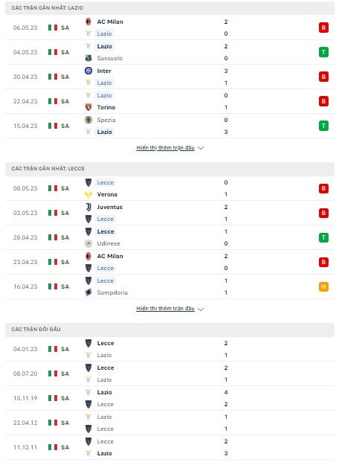Image resolution: width=339 pixels, height=465 pixels.
Task: Click the Torino team crest
Action: 88,107
